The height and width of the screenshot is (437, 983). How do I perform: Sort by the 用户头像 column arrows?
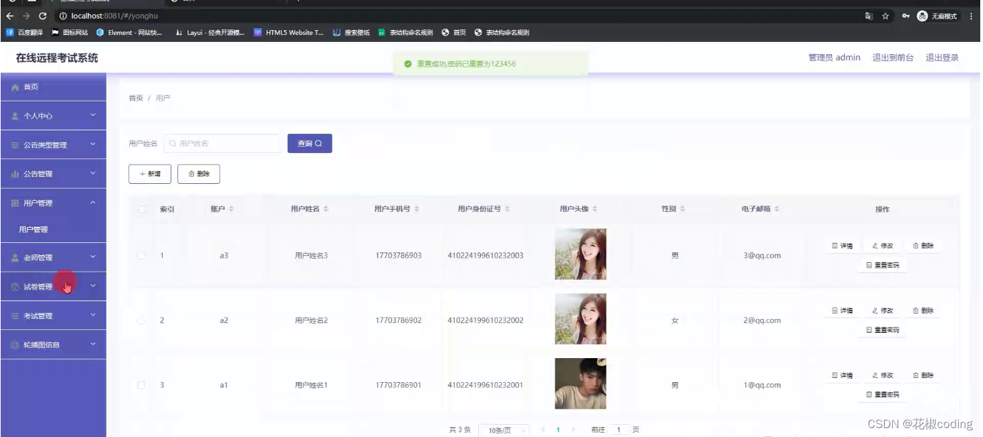595,209
